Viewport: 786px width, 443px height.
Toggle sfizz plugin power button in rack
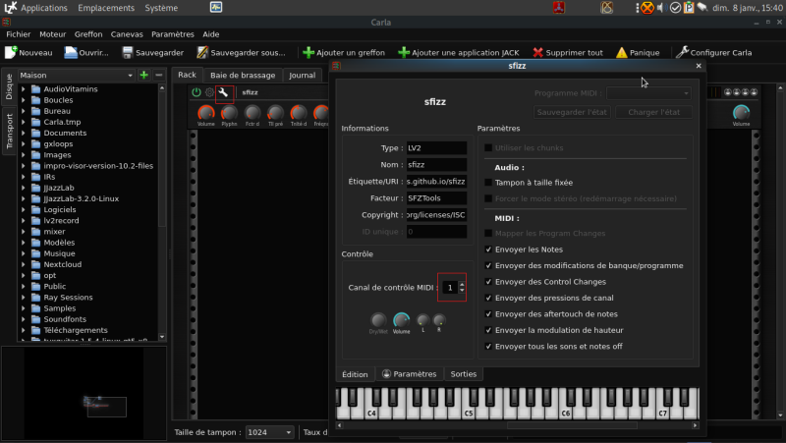coord(196,92)
